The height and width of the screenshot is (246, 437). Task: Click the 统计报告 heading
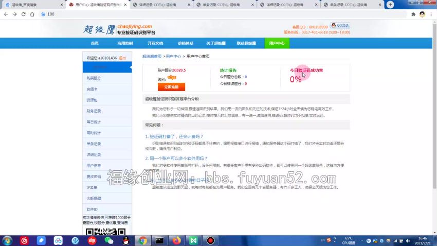click(x=228, y=71)
